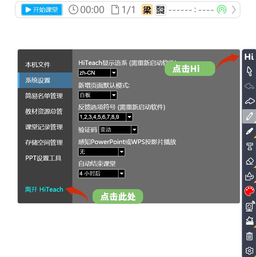Screen dimensions: 256x257
Task: Select the text tool icon
Action: point(249,146)
